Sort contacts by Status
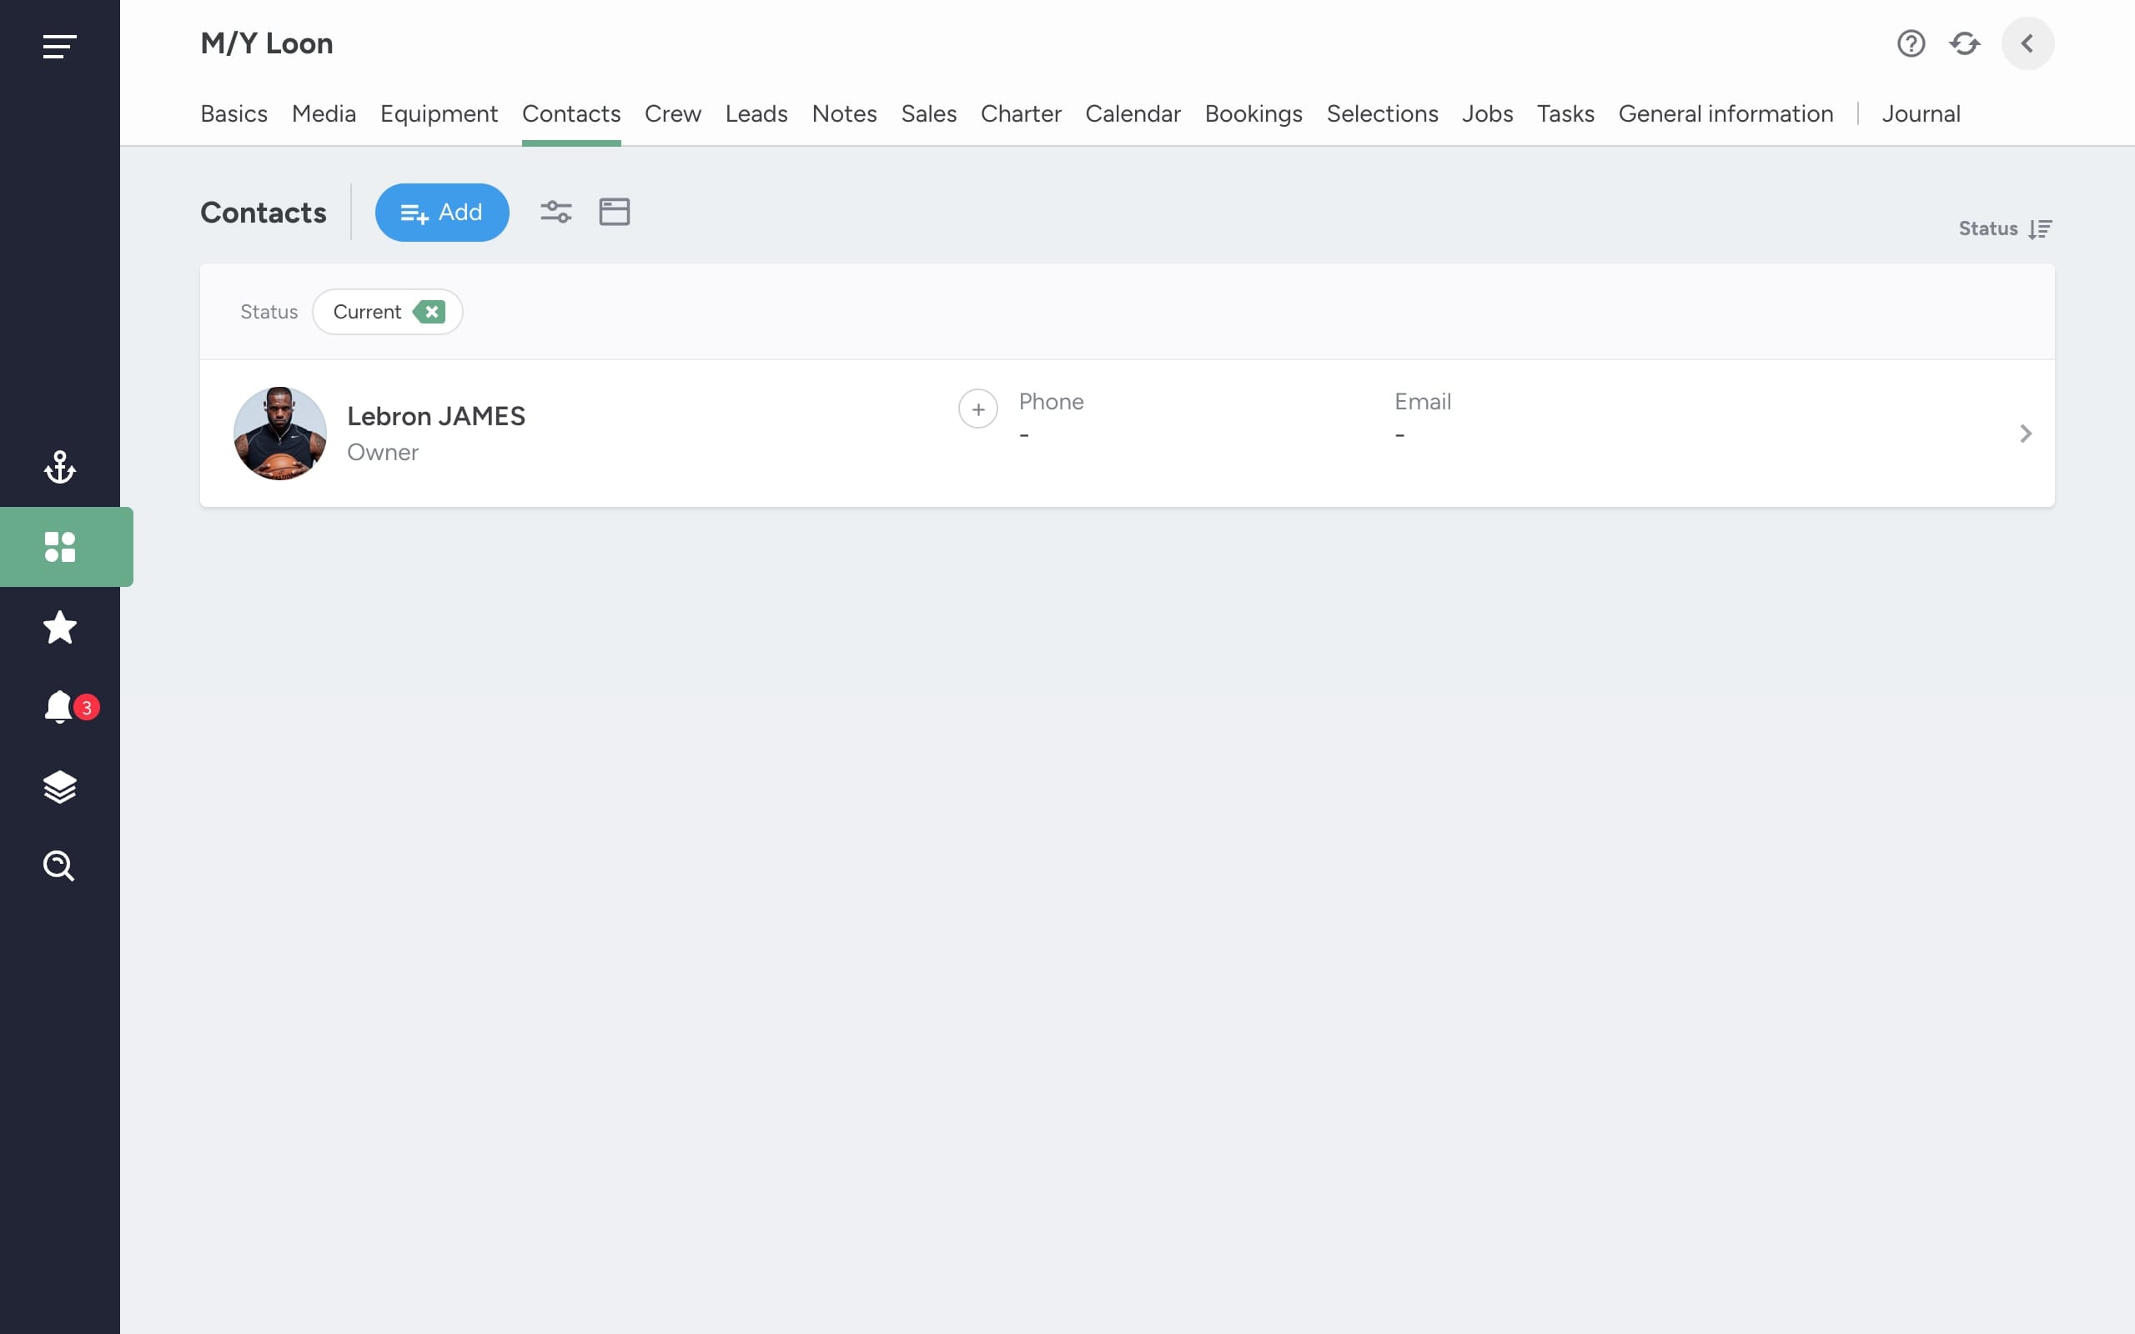The height and width of the screenshot is (1334, 2135). click(x=2005, y=228)
